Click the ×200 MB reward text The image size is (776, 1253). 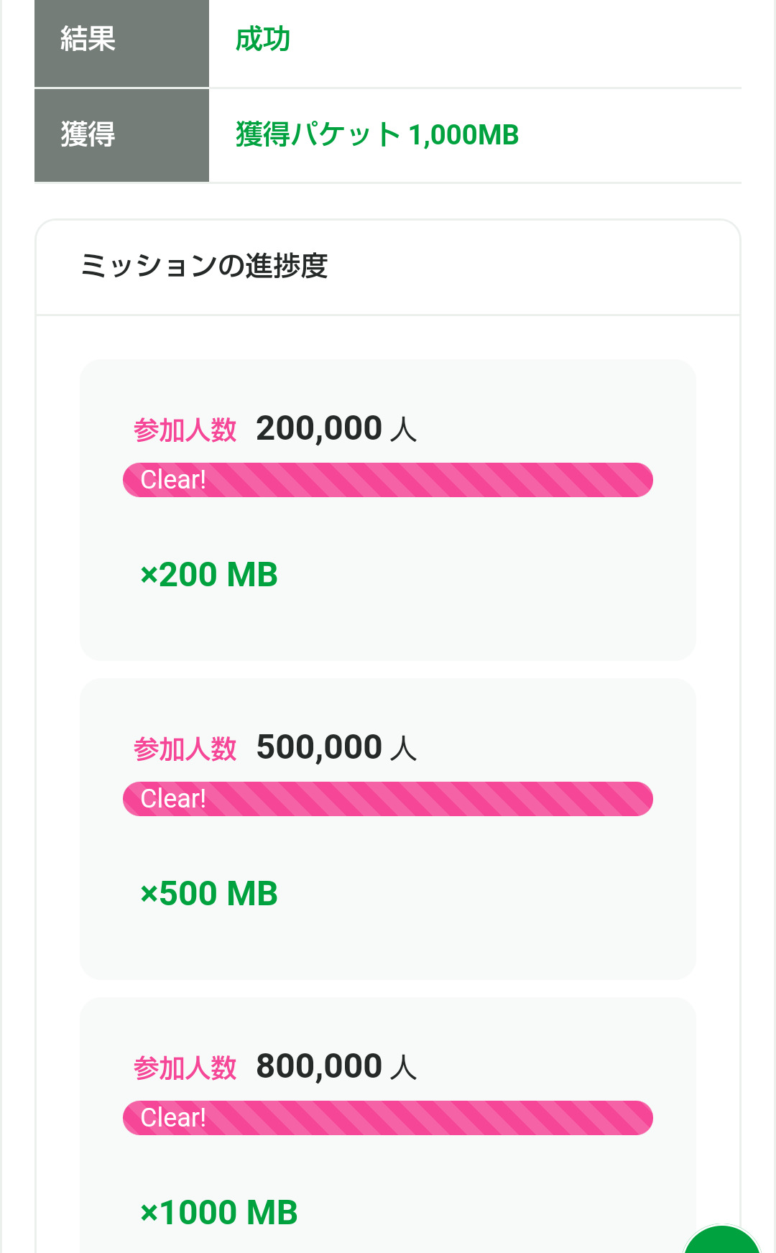point(209,575)
